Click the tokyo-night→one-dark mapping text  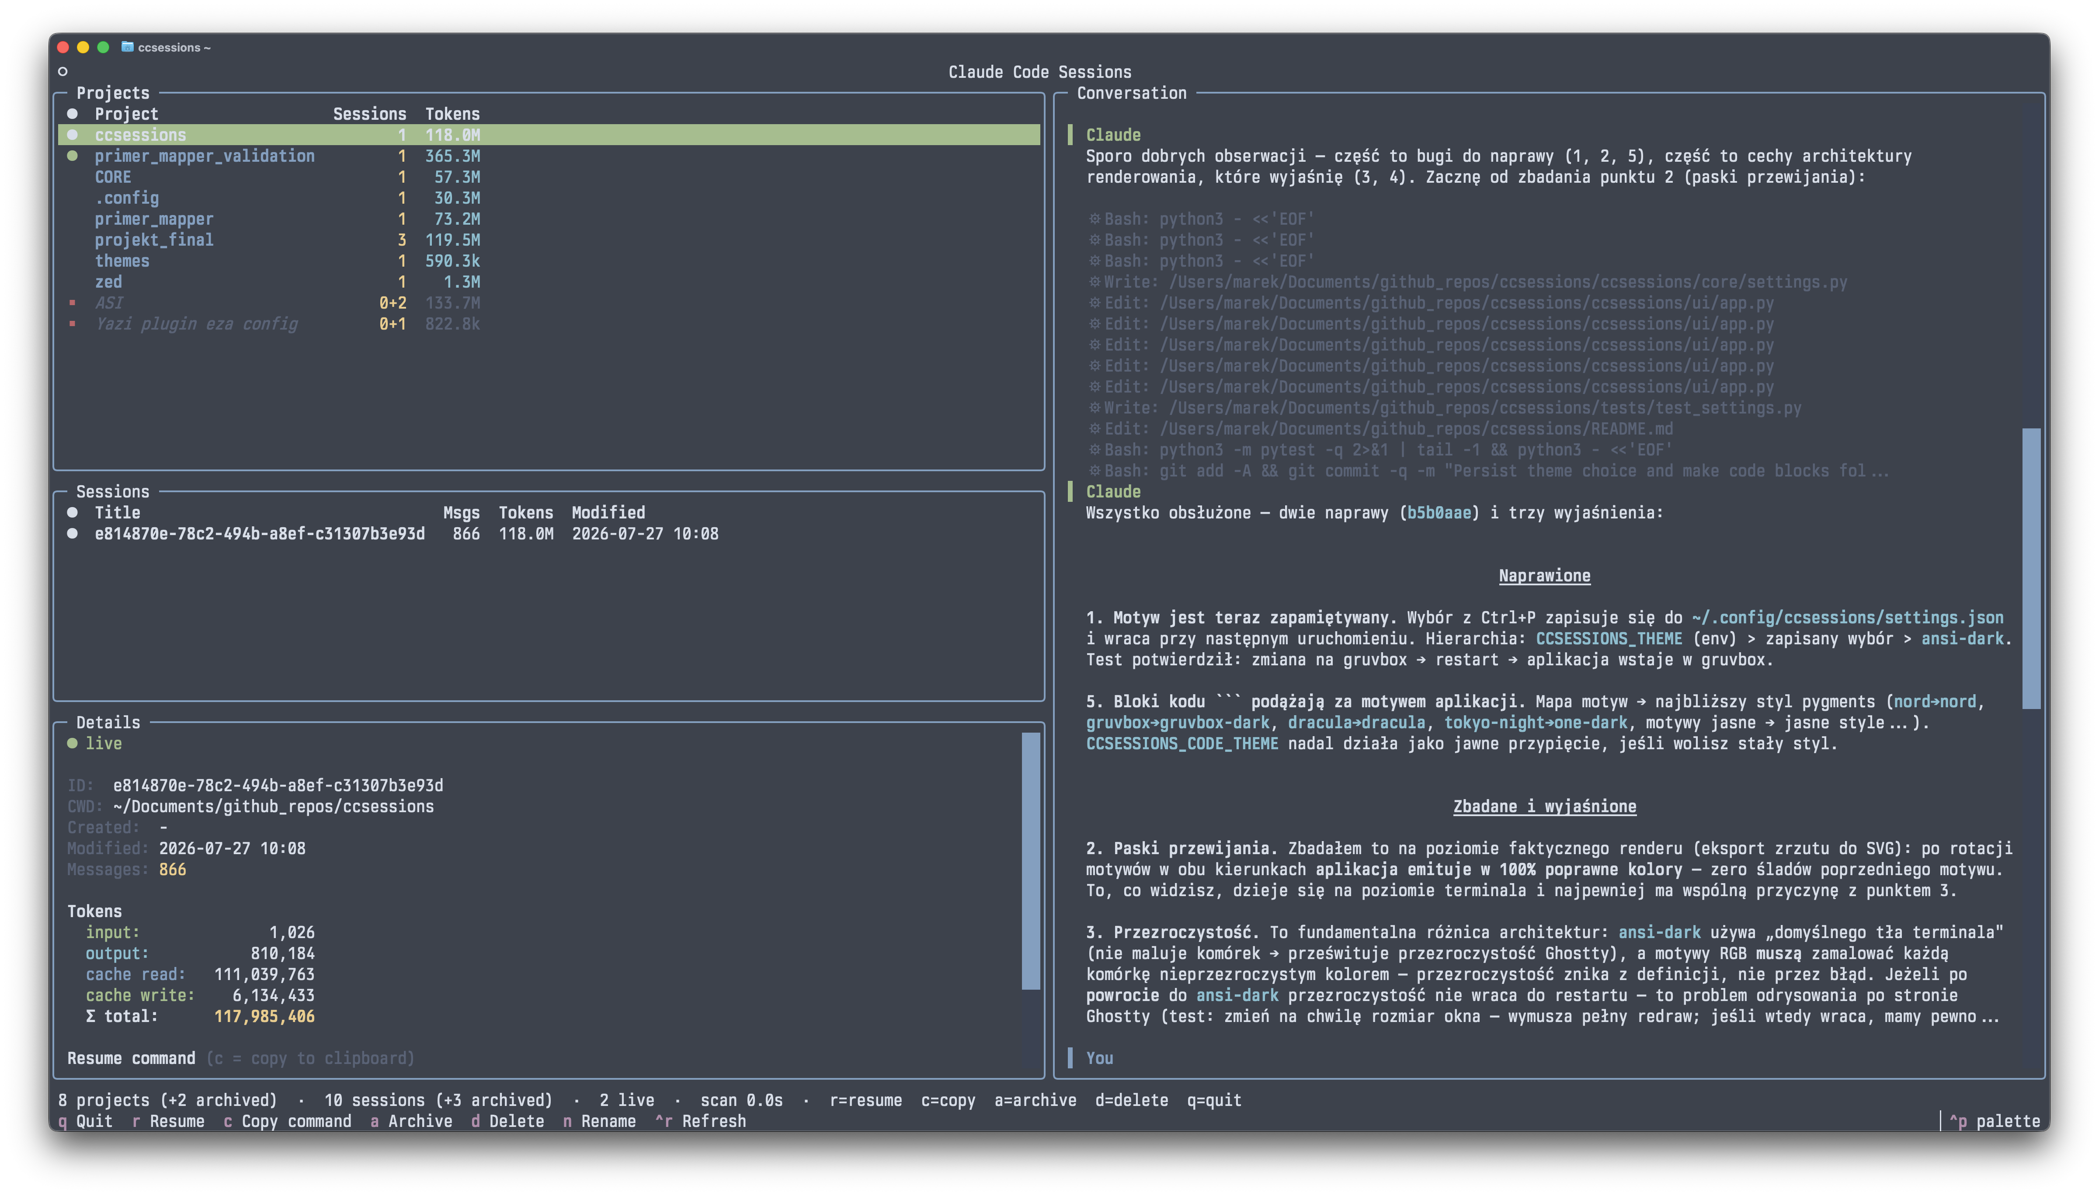coord(1536,723)
